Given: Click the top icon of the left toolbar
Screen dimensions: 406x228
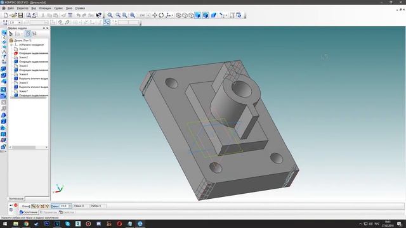Looking at the screenshot, I should coord(4,33).
